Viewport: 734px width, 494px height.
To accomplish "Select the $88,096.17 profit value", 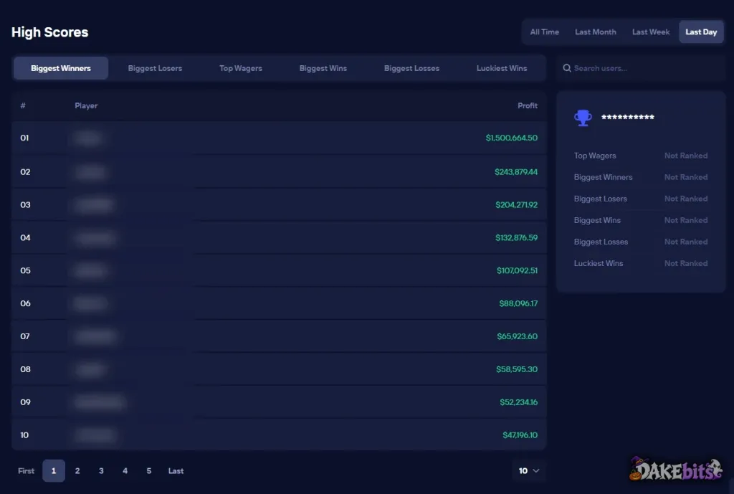I will point(518,303).
